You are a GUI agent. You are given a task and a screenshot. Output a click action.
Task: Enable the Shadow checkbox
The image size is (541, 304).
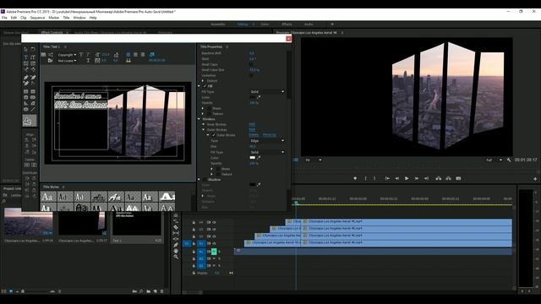205,180
